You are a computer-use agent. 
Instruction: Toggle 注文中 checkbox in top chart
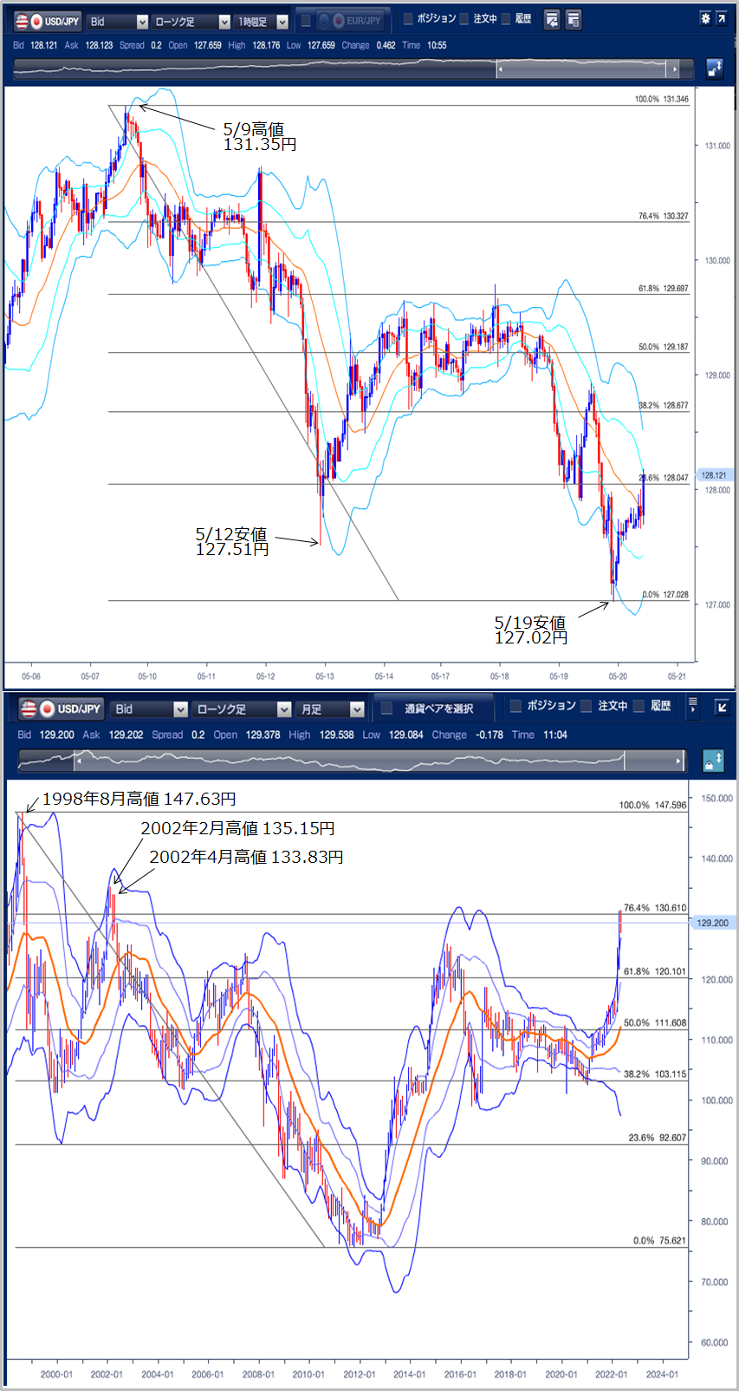(x=464, y=19)
